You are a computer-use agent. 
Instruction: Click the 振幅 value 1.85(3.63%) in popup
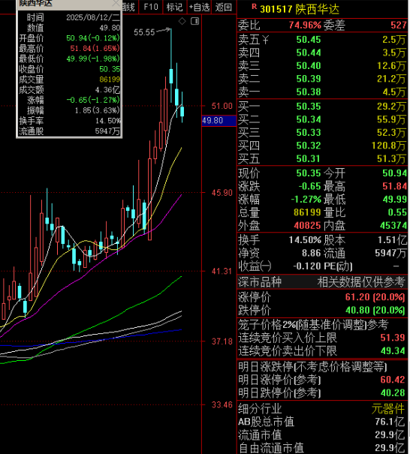pos(97,110)
